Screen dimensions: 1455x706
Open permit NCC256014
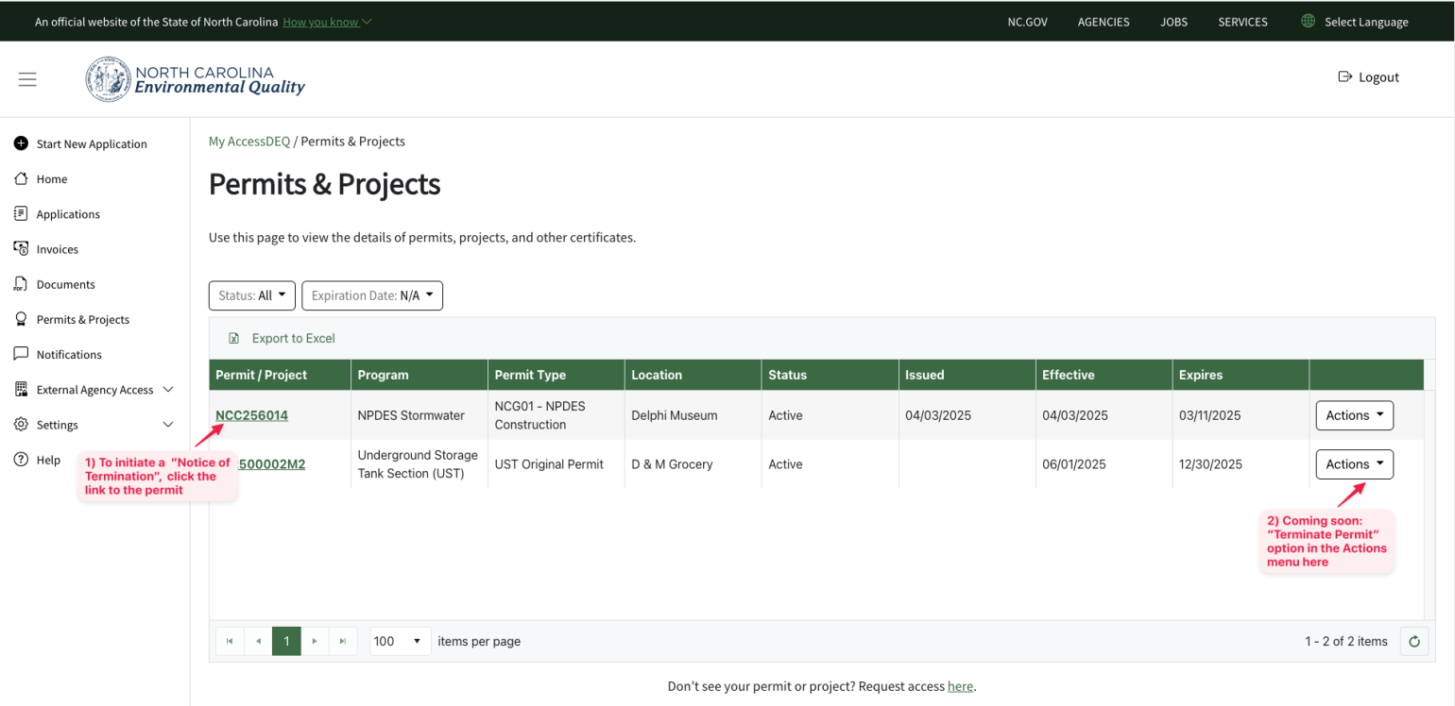[x=251, y=414]
